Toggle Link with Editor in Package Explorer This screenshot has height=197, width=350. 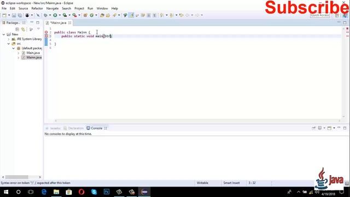23,29
